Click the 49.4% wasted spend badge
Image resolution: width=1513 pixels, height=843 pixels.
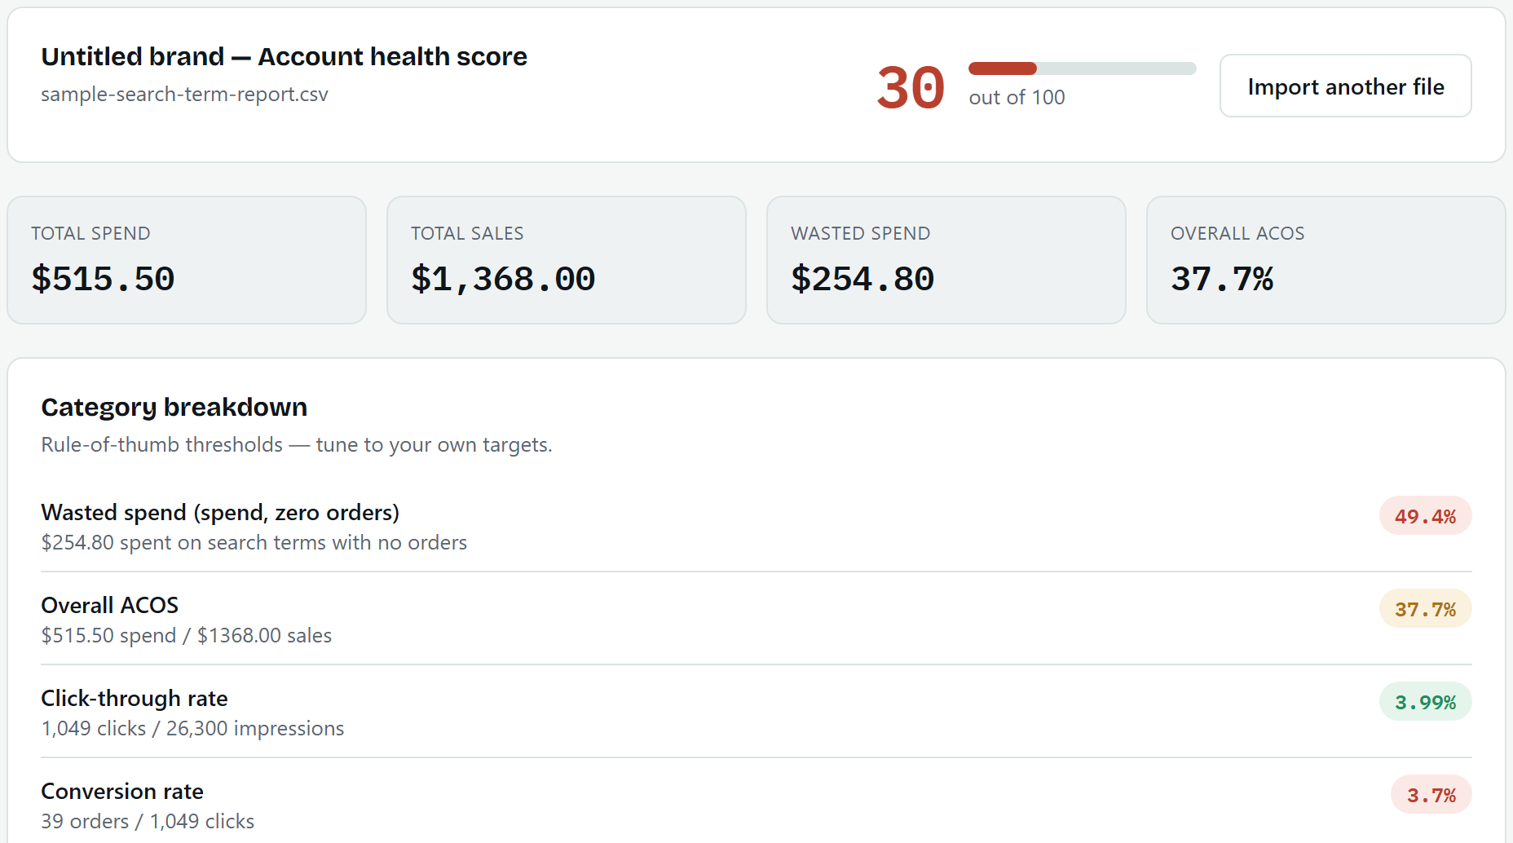[1425, 516]
